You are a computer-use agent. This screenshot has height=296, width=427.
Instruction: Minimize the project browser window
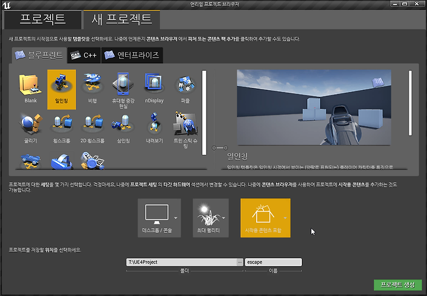(395, 4)
